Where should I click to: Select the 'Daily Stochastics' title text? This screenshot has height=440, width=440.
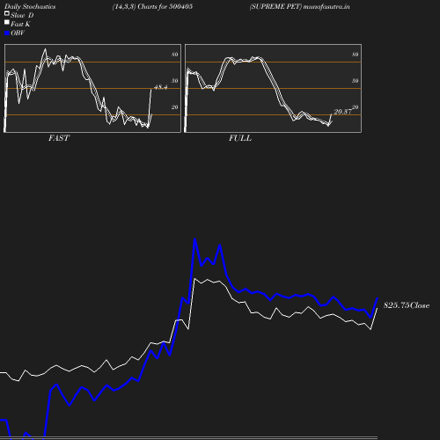point(30,7)
